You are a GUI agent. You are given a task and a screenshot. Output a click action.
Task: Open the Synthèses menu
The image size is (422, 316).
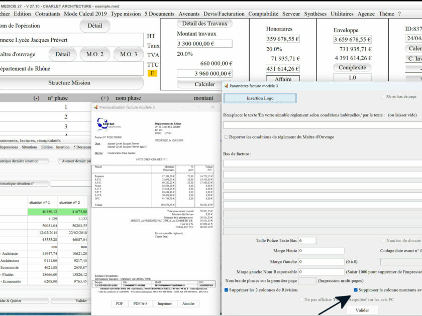coord(315,14)
